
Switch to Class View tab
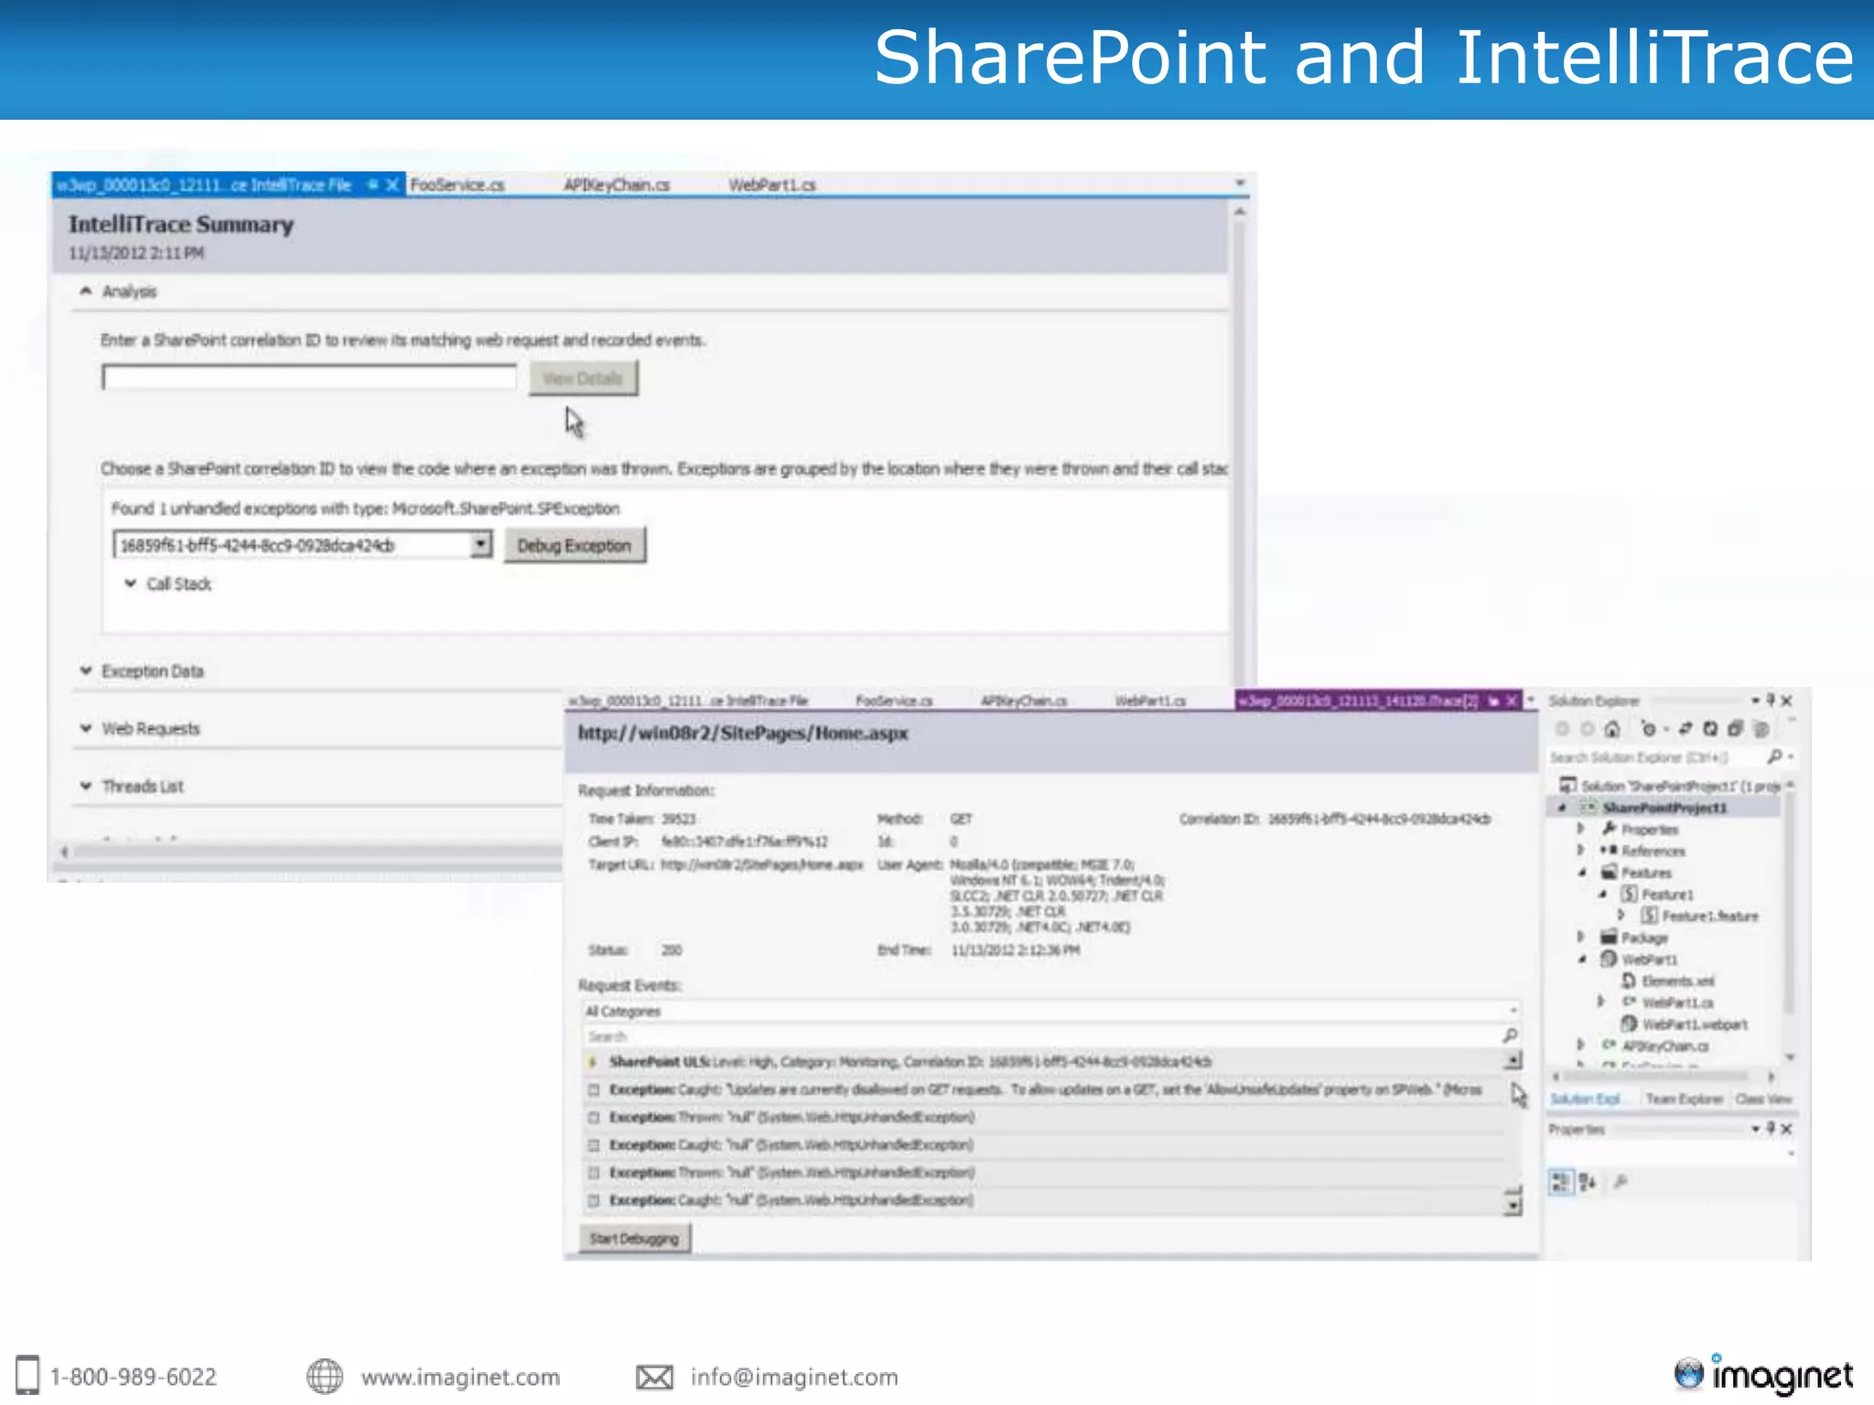(x=1763, y=1099)
